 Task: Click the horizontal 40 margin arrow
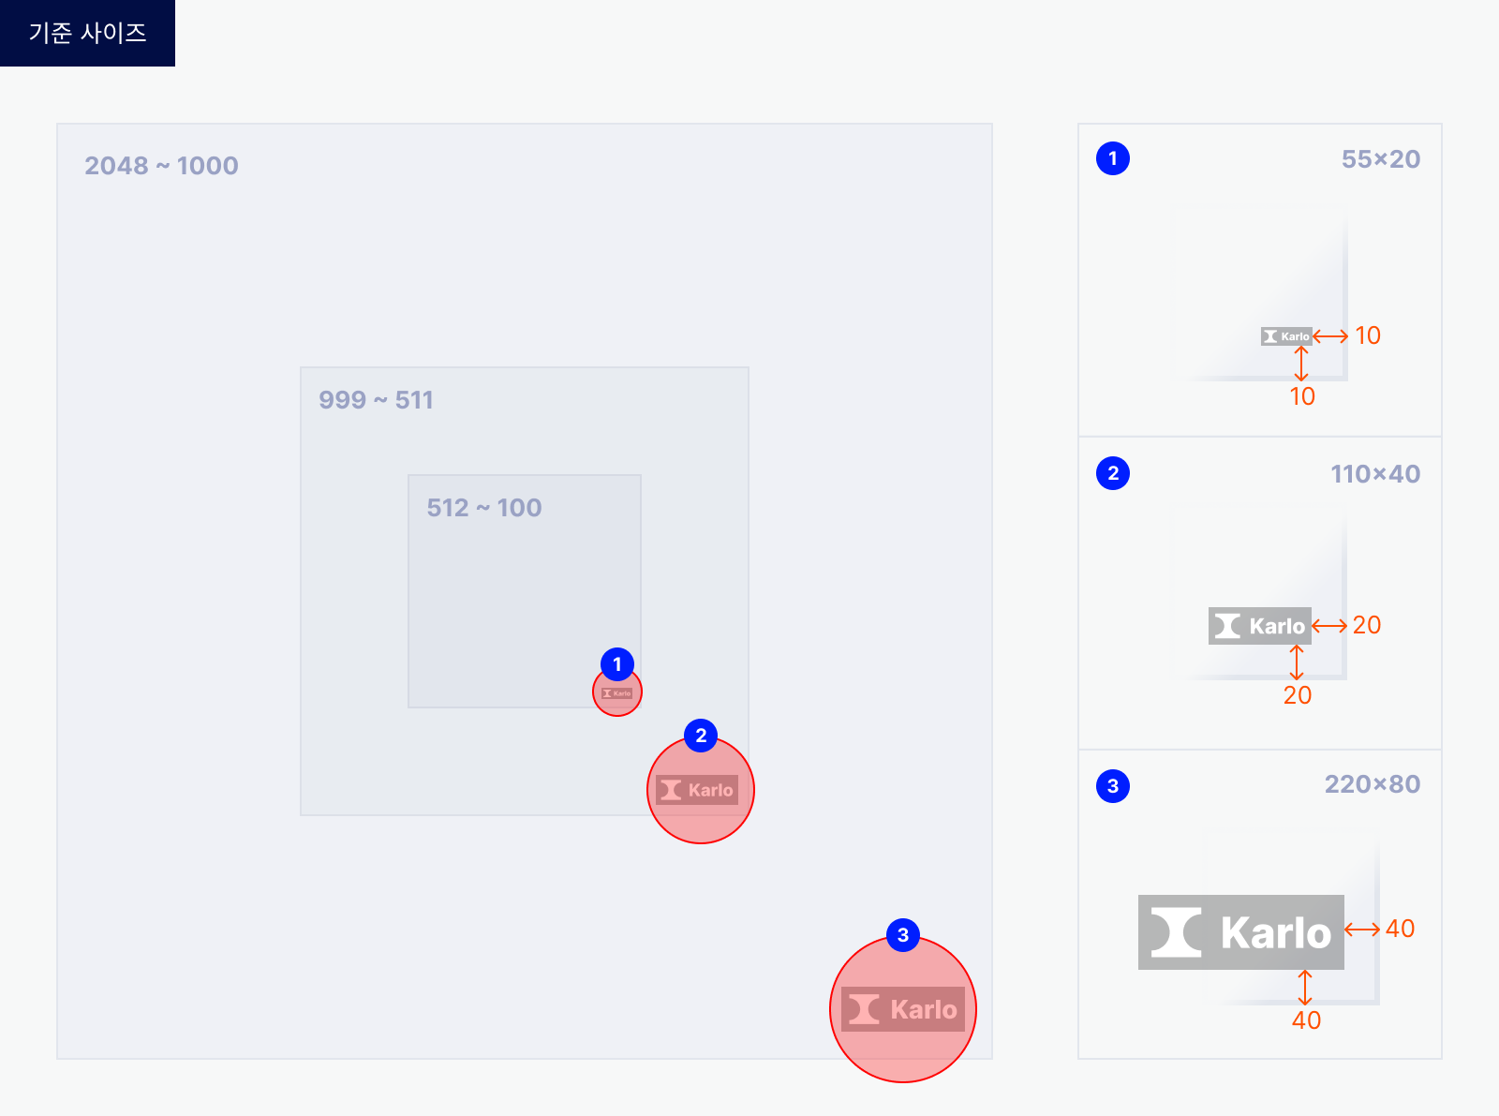[1362, 930]
